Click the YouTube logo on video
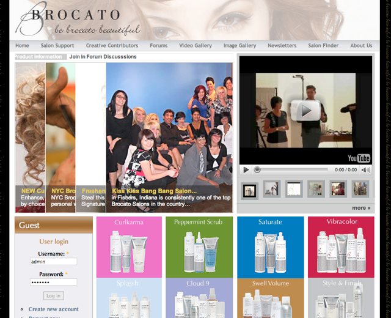The width and height of the screenshot is (391, 318). (359, 158)
